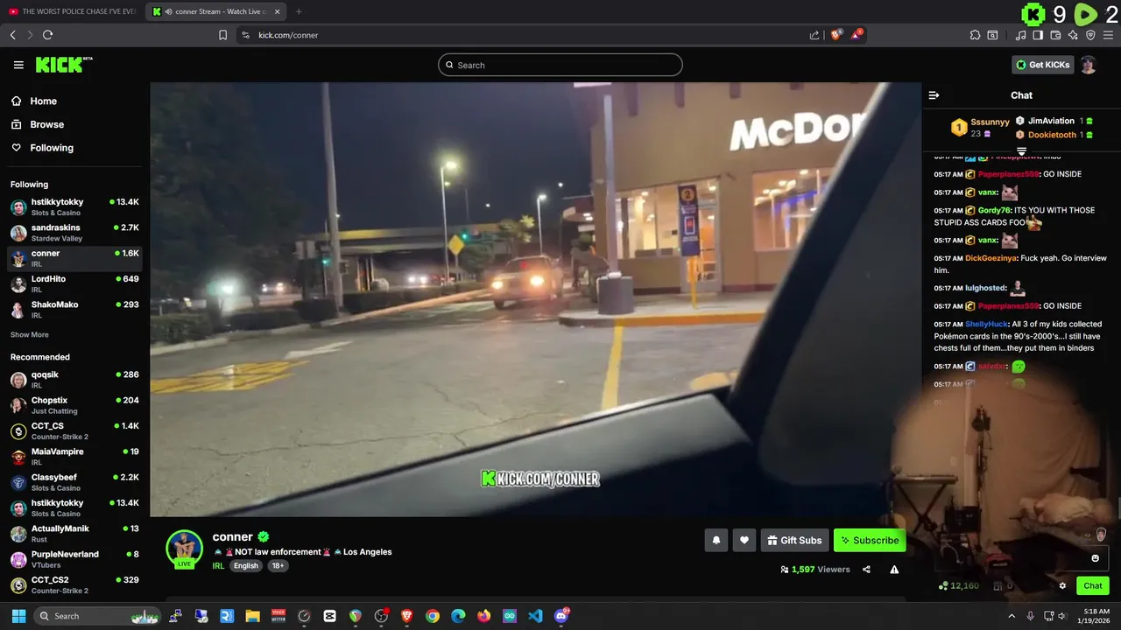The image size is (1121, 630).
Task: Click the 18+ tag
Action: click(278, 566)
